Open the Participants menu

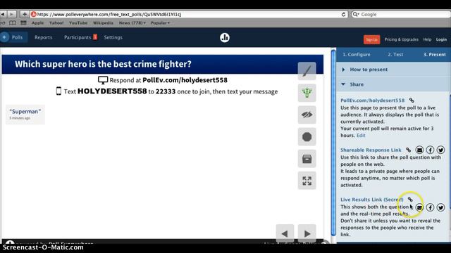(78, 37)
